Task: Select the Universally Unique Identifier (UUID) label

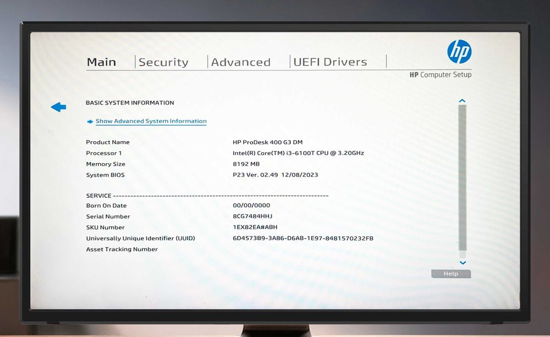Action: 140,238
